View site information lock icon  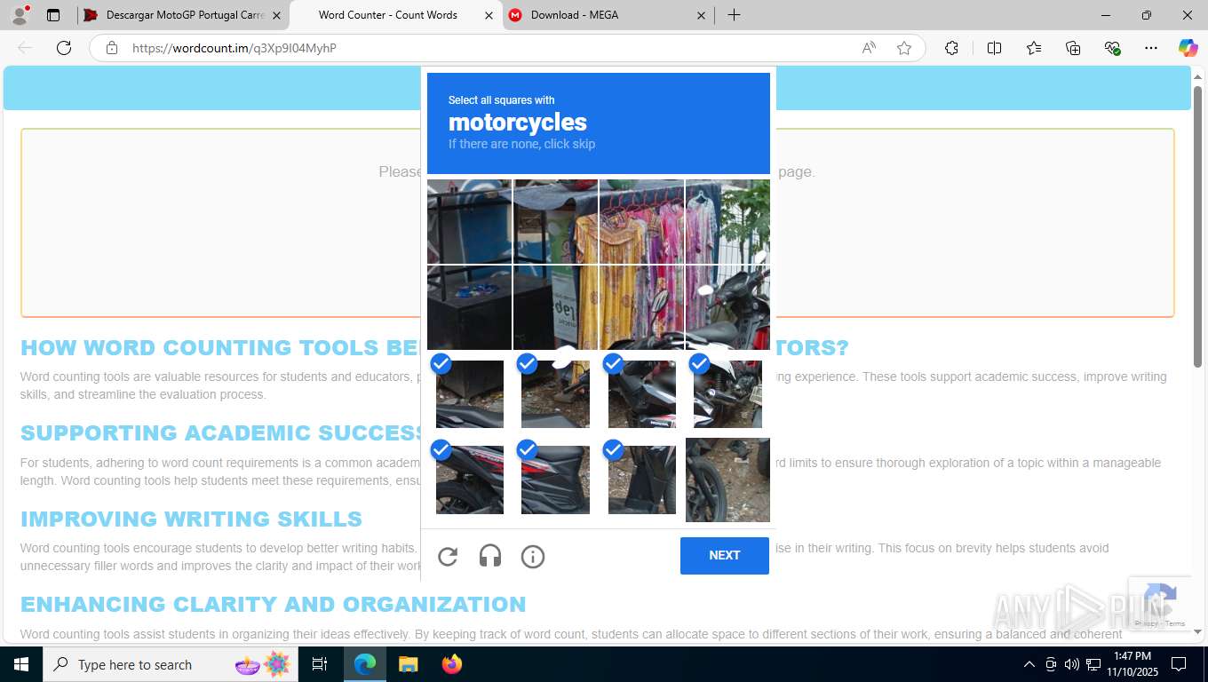tap(112, 48)
